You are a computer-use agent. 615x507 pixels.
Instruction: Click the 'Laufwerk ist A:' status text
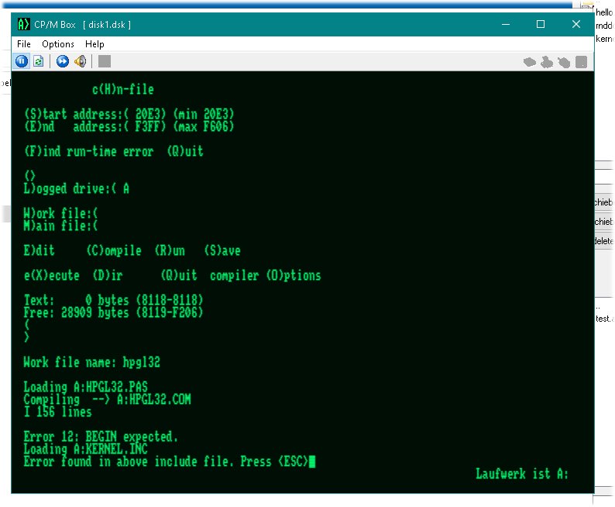[522, 474]
